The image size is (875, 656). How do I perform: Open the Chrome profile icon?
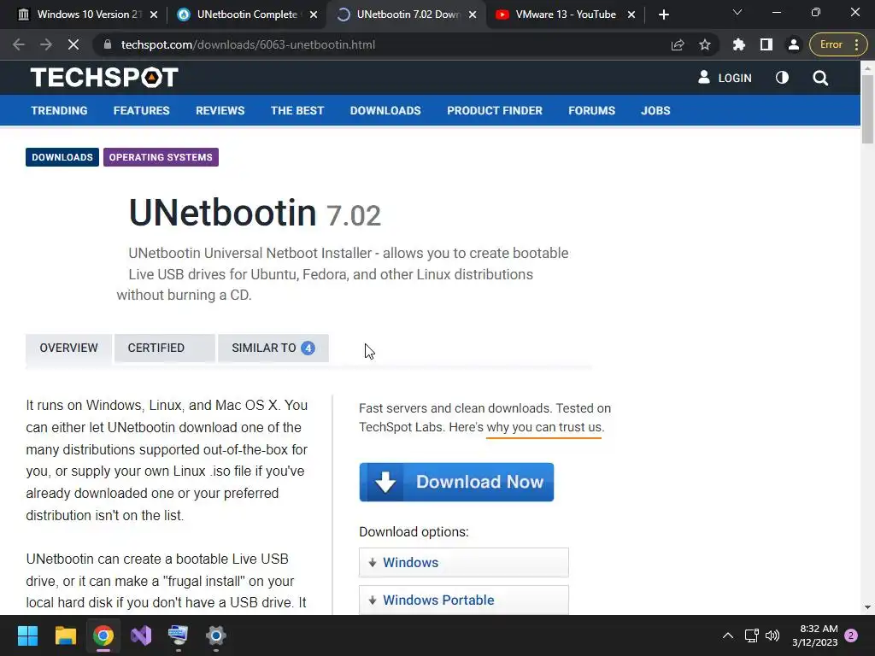[794, 44]
